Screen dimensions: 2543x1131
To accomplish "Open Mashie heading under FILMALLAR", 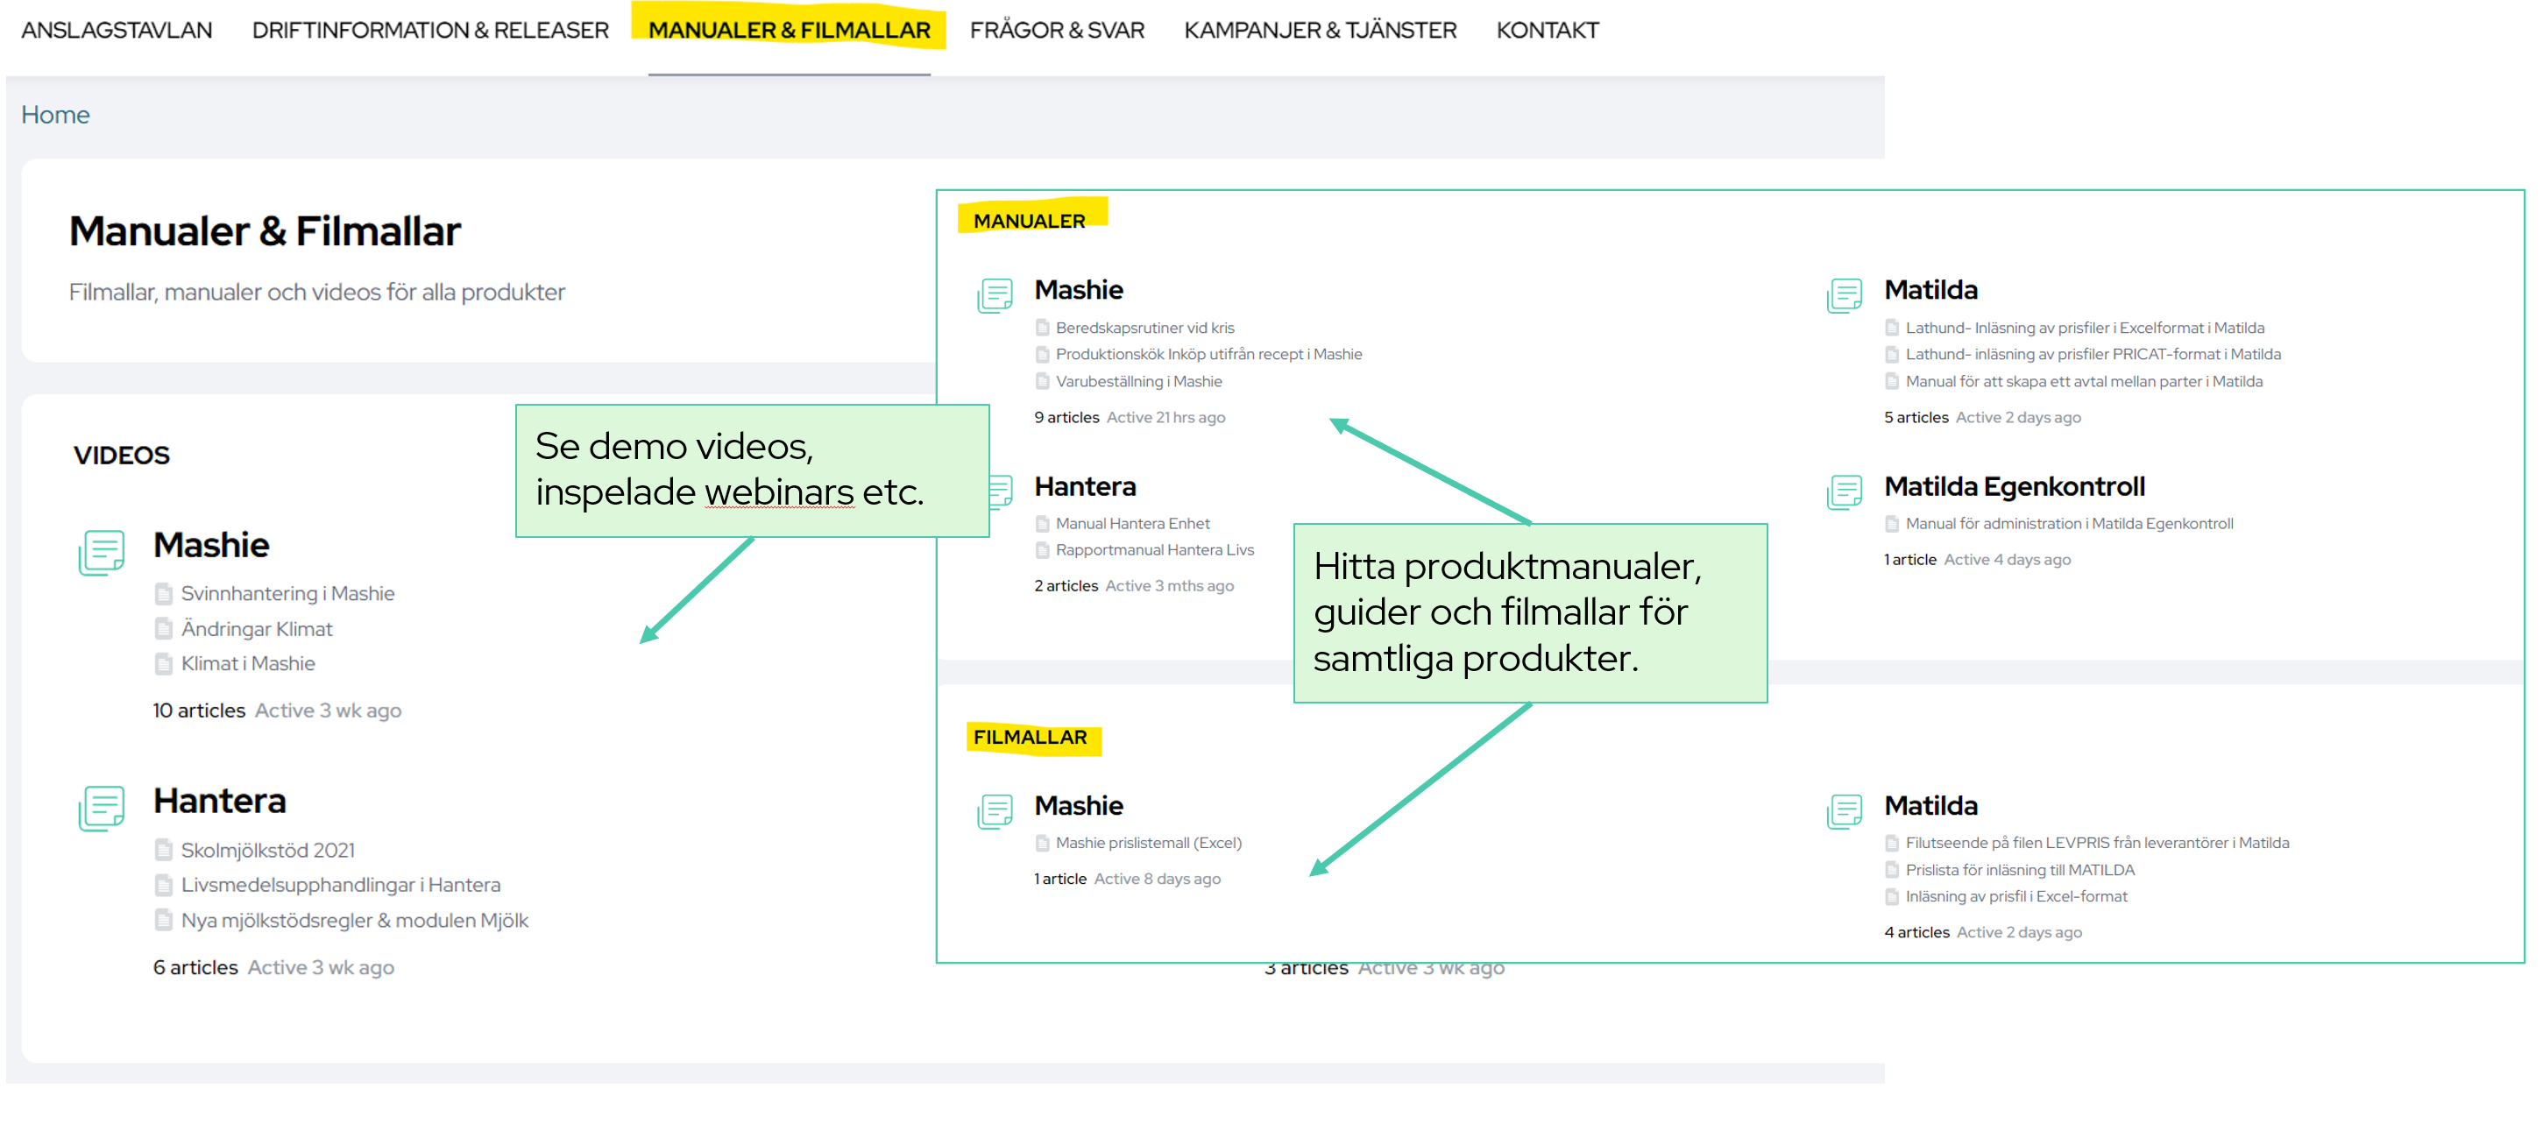I will [x=1078, y=806].
